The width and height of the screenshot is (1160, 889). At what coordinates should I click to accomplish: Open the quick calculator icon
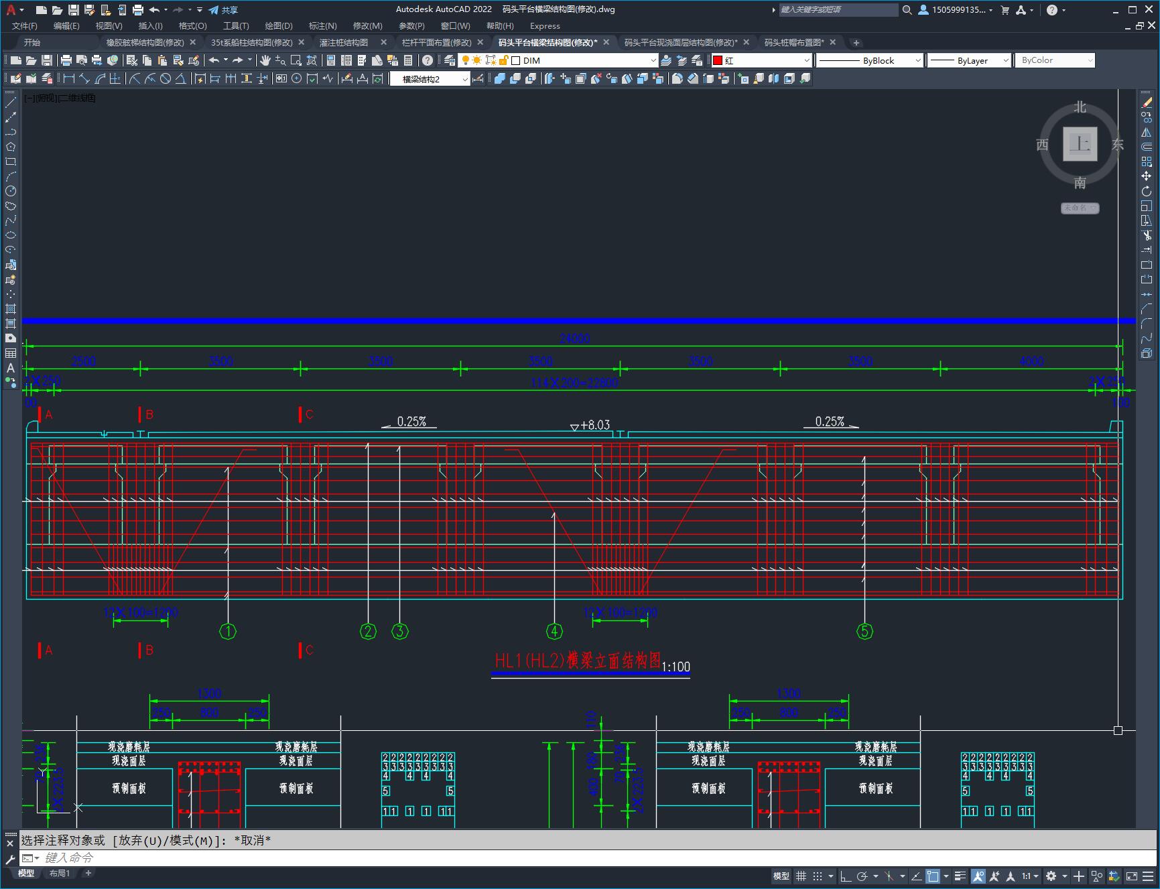(407, 60)
